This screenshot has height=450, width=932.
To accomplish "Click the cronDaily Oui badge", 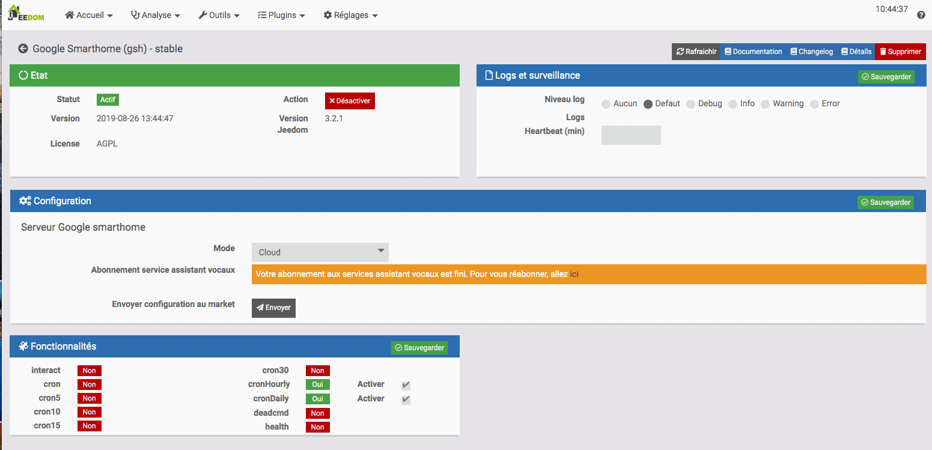I will 318,399.
